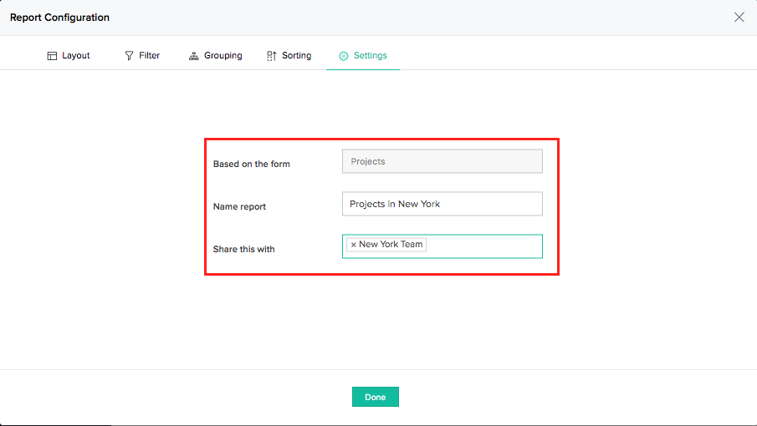Click the disabled Projects form field
The width and height of the screenshot is (757, 426).
pos(442,161)
